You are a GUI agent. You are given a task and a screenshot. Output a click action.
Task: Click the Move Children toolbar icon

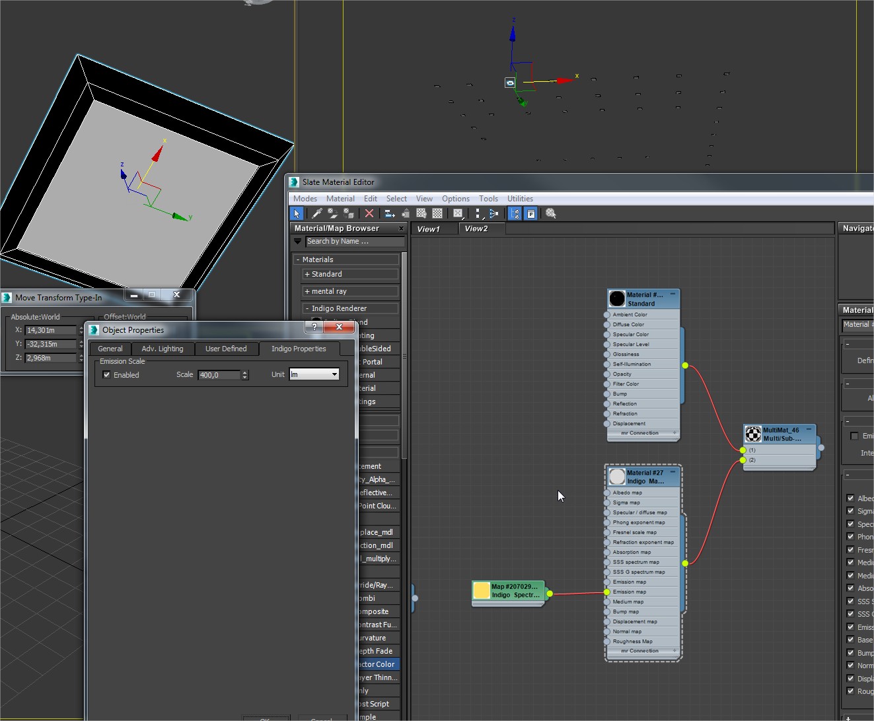[x=390, y=213]
